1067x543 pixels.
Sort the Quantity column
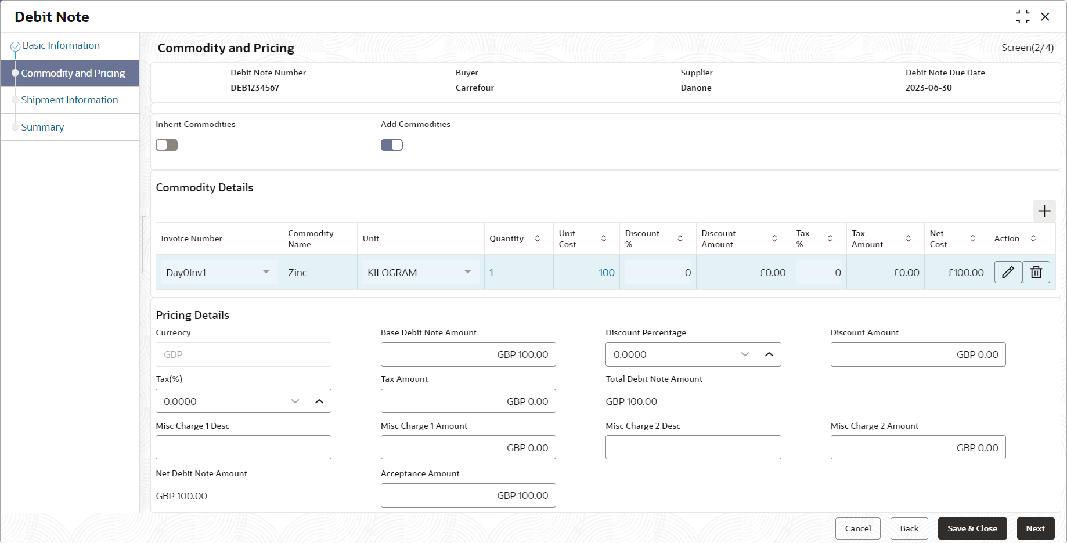coord(538,238)
